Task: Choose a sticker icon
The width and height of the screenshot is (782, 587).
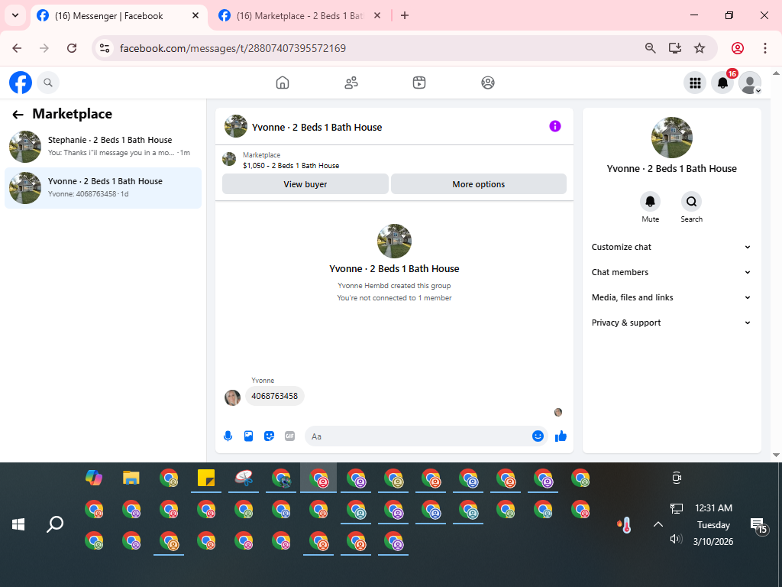Action: [x=270, y=436]
